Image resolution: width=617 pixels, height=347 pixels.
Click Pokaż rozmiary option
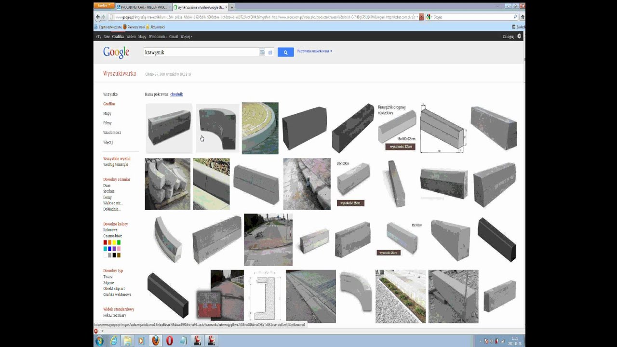[x=115, y=315]
